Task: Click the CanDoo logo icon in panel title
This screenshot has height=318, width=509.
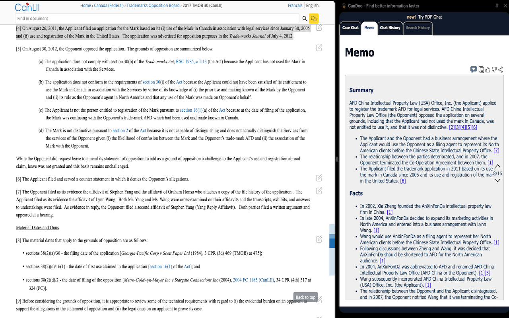Action: tap(344, 6)
